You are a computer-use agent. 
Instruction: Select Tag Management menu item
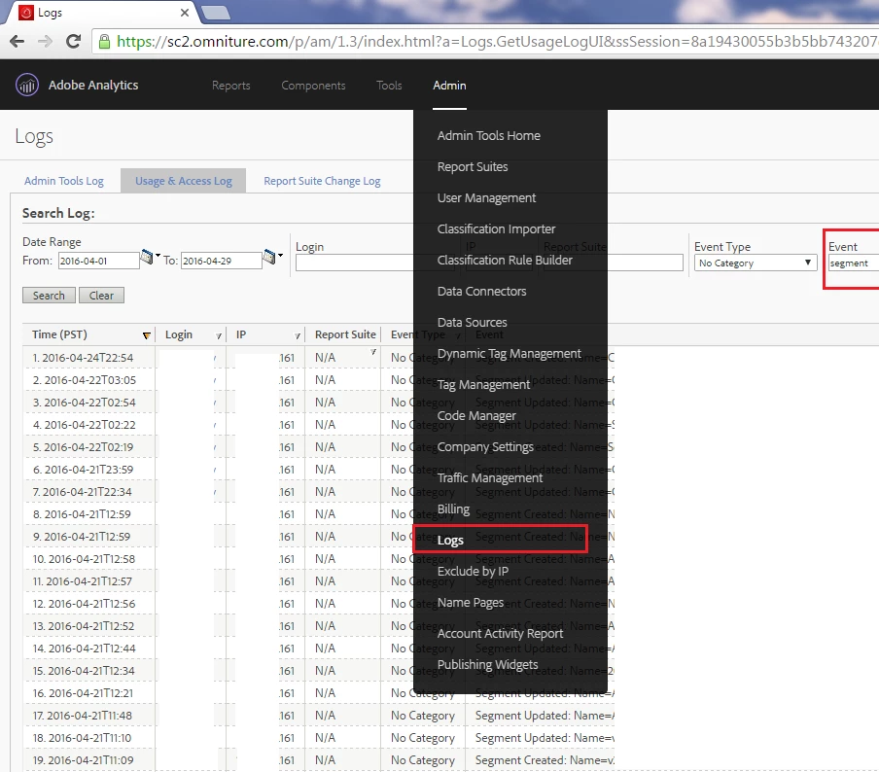point(483,385)
